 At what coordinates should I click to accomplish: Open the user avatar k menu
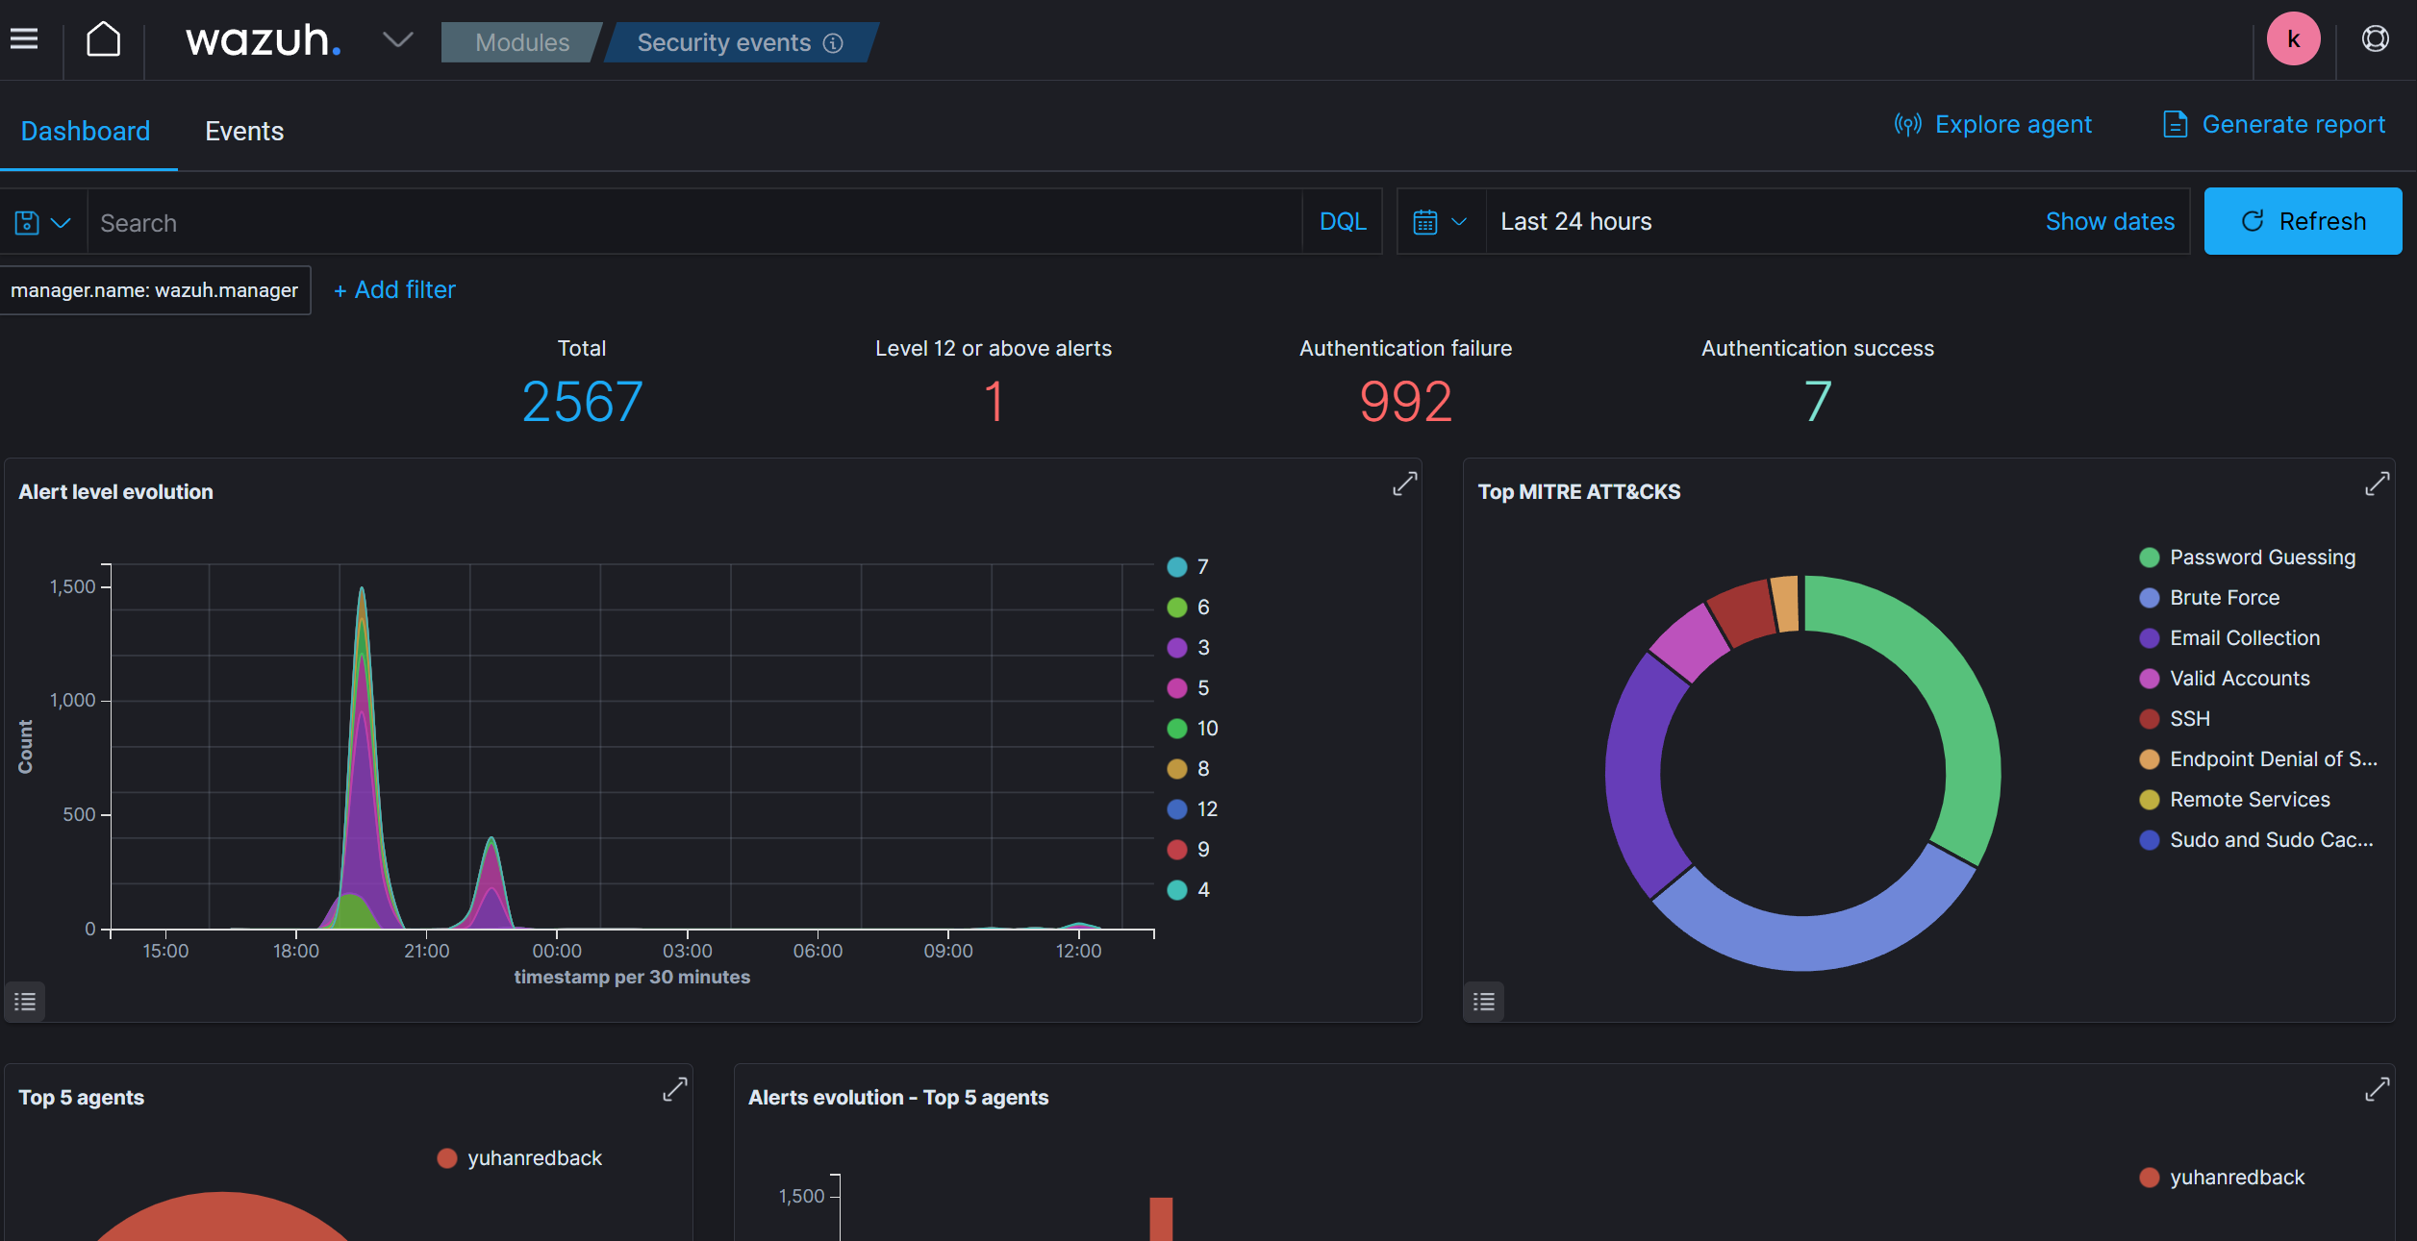[2293, 39]
